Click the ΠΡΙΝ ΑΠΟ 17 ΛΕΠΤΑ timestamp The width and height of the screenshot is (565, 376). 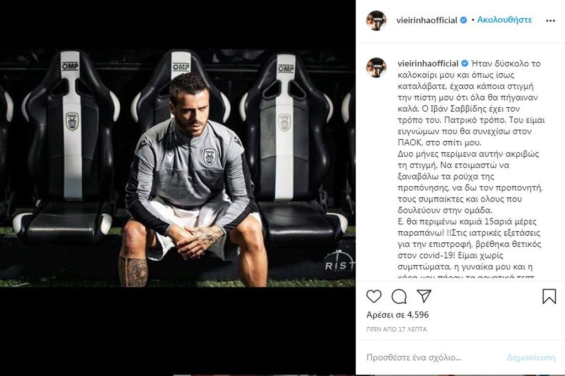(x=396, y=329)
